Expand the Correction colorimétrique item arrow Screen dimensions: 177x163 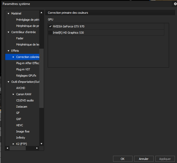13,57
